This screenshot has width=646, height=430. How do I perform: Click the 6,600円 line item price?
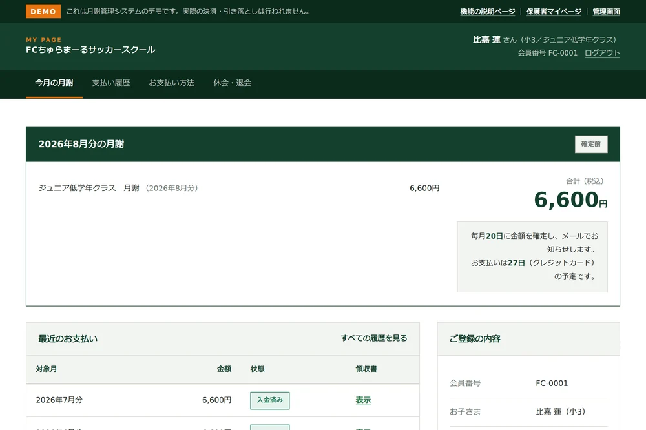424,189
